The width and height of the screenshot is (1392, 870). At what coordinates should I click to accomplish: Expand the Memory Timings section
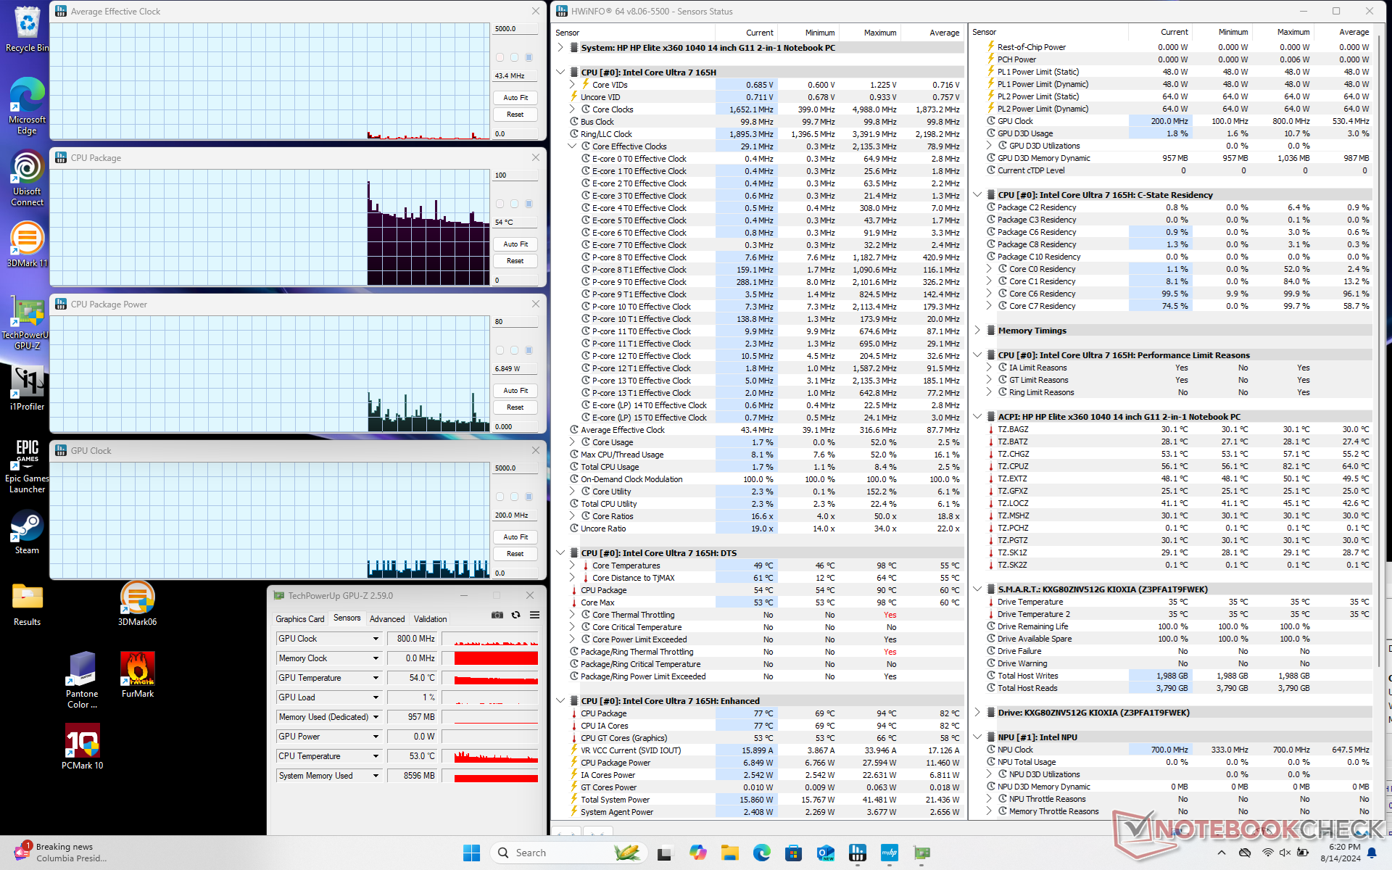[977, 331]
